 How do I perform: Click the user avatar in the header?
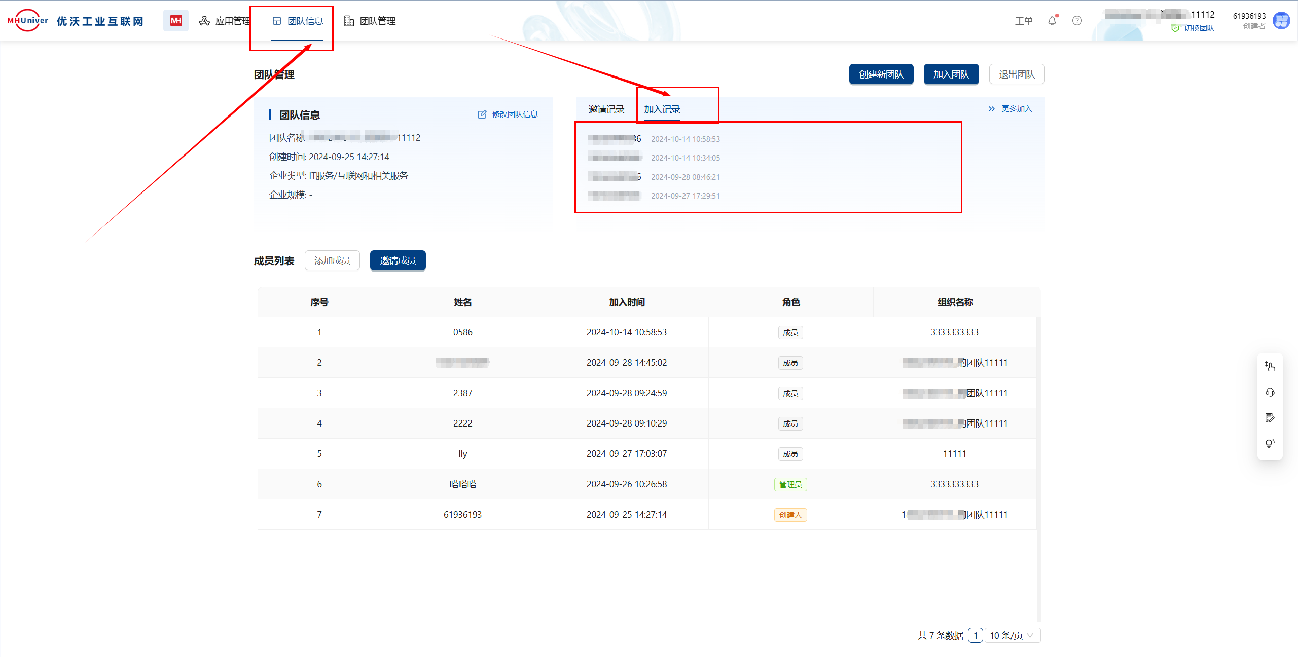point(1281,21)
